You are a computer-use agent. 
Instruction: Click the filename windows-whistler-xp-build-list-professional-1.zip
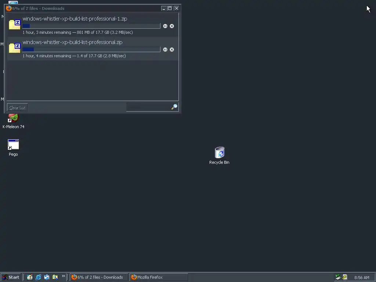(75, 19)
